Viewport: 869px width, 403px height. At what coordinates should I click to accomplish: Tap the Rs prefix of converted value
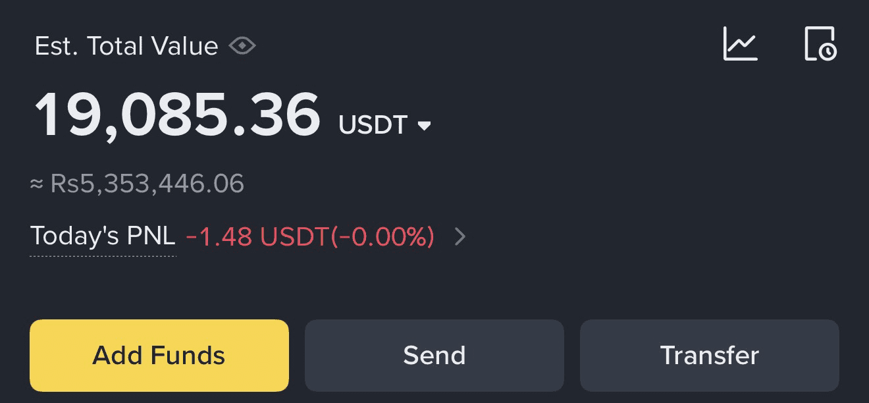(65, 184)
